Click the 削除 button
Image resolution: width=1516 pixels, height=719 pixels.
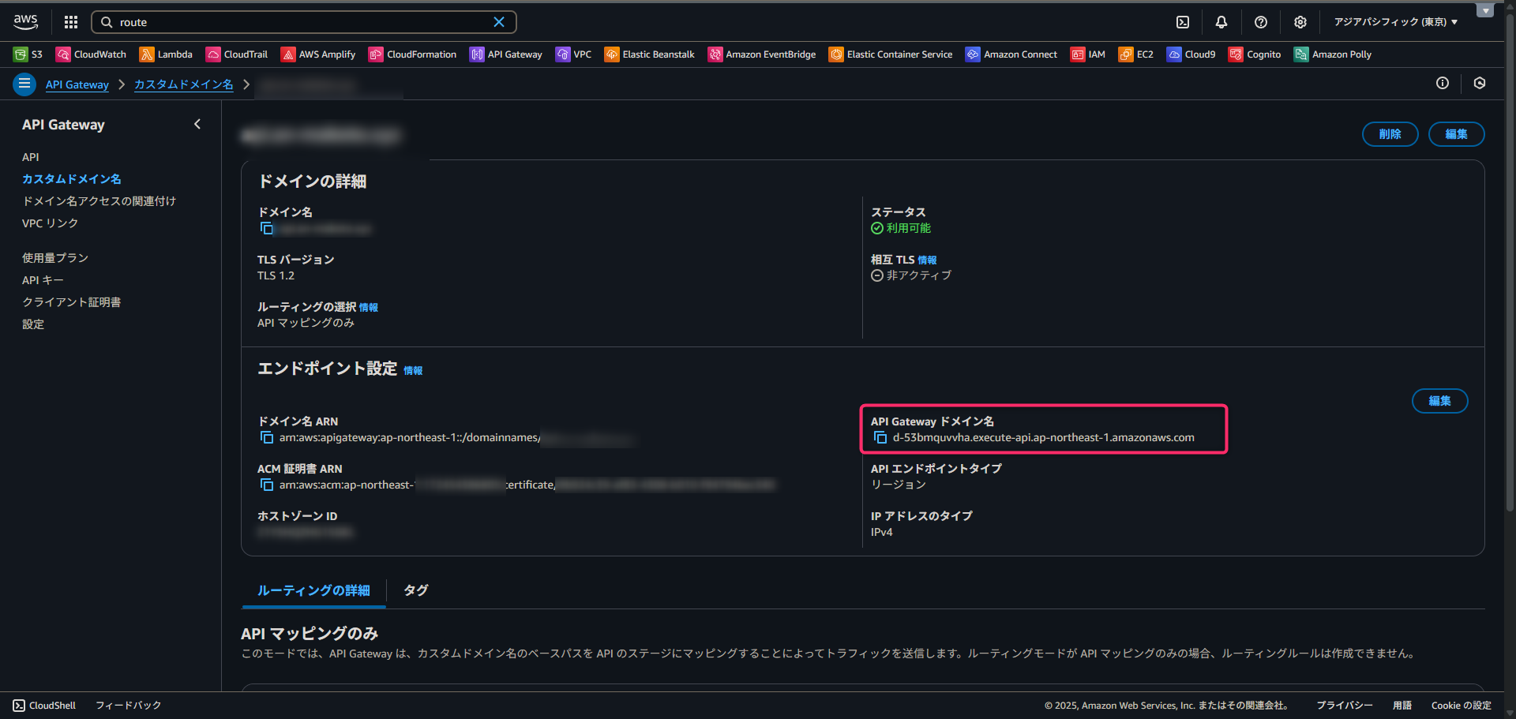click(x=1390, y=134)
